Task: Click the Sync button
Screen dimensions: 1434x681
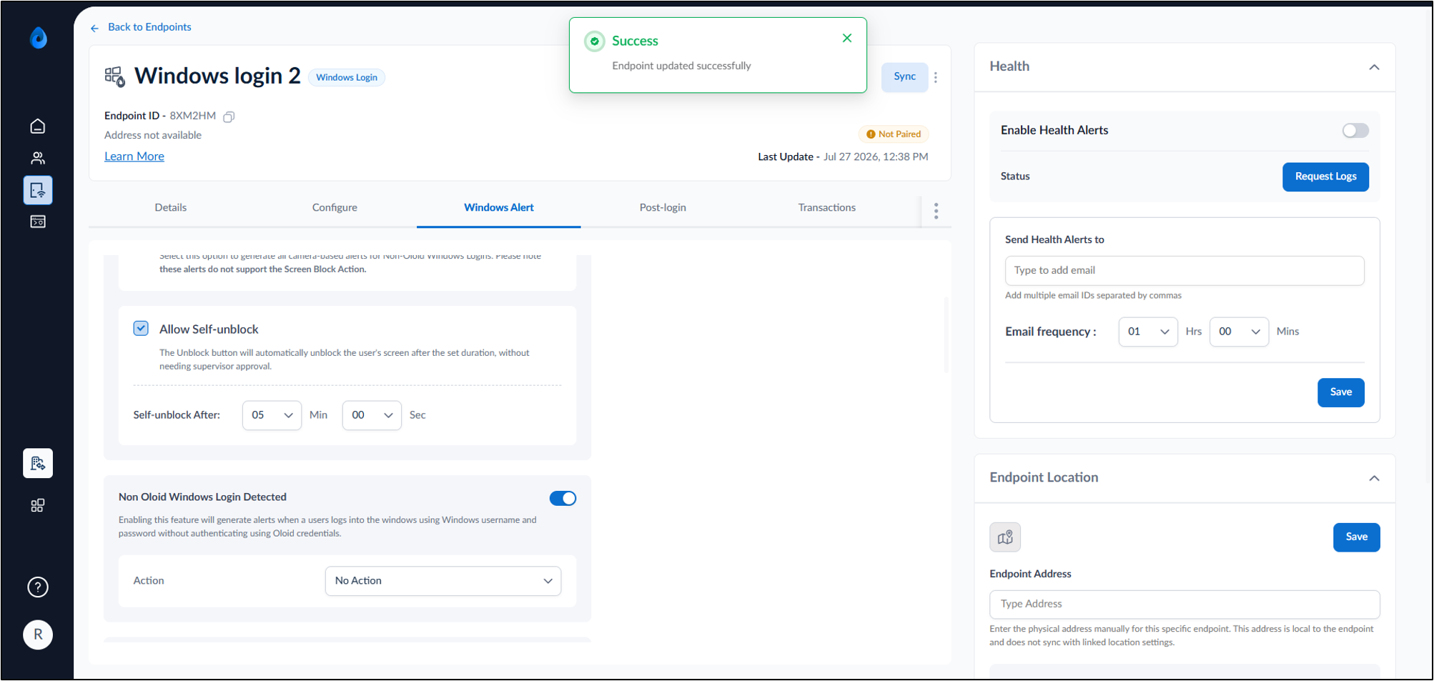Action: tap(905, 77)
